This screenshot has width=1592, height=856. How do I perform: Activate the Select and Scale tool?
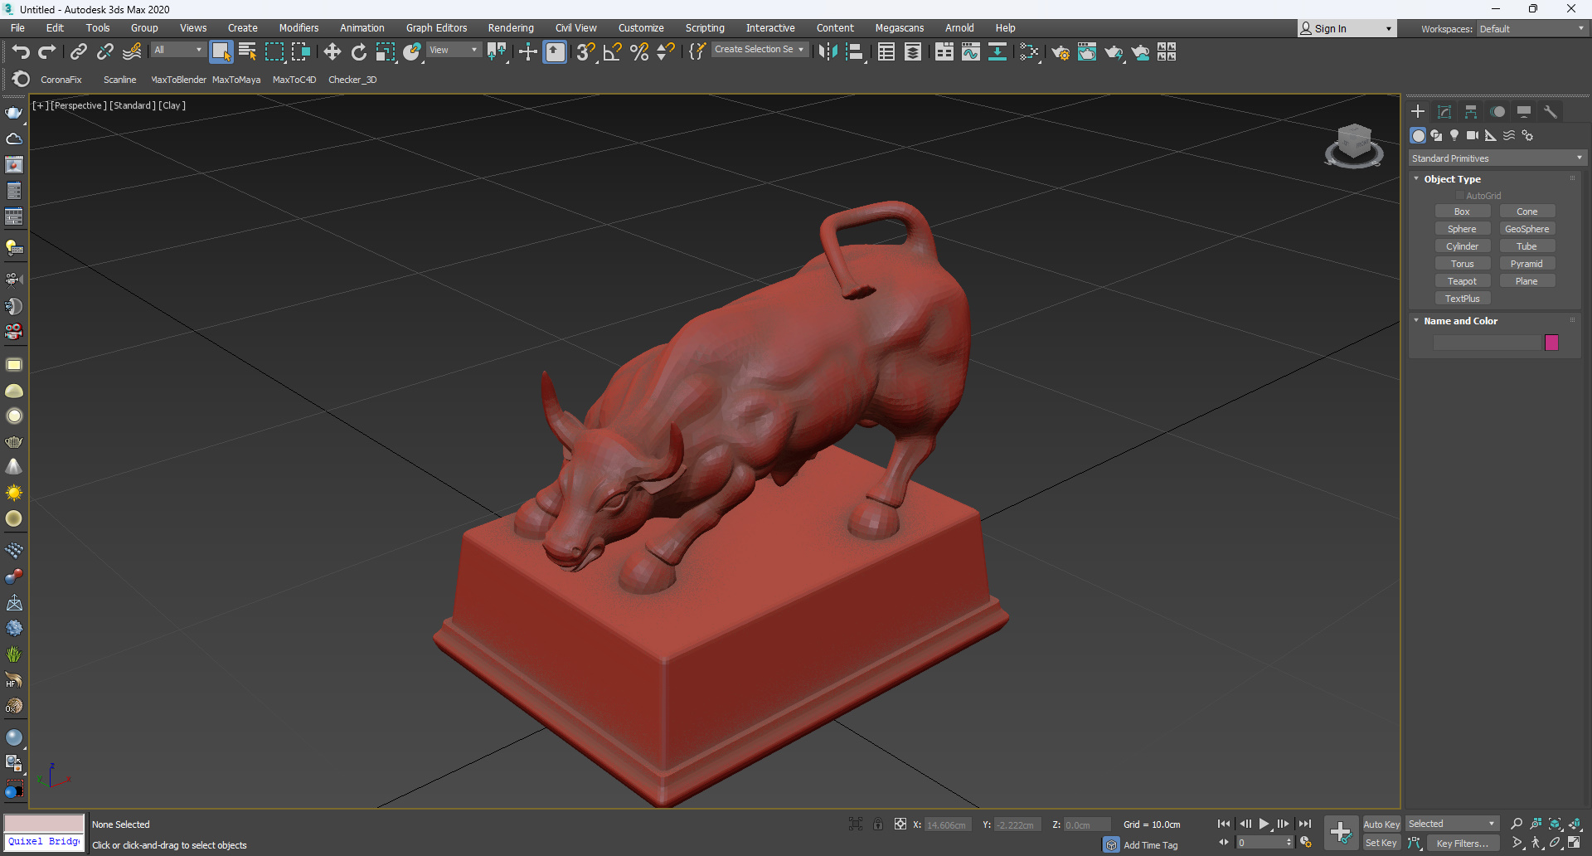click(386, 52)
